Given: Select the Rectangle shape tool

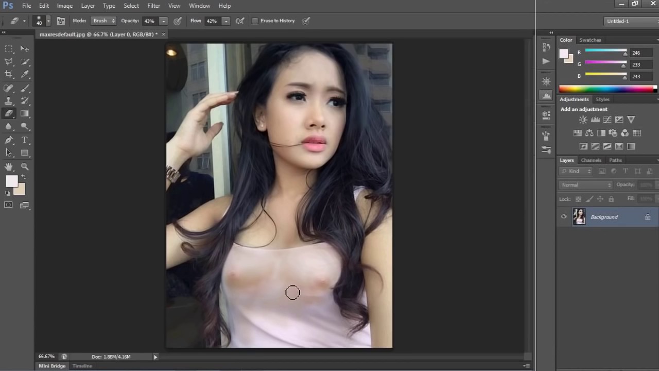Looking at the screenshot, I should tap(24, 153).
